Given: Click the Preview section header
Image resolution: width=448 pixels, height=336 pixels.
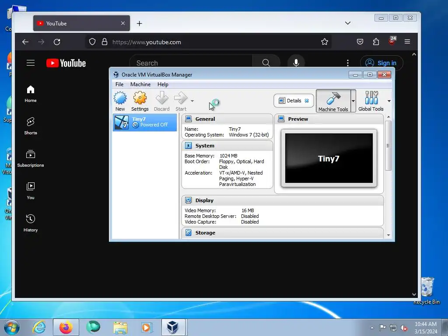Looking at the screenshot, I should 329,119.
